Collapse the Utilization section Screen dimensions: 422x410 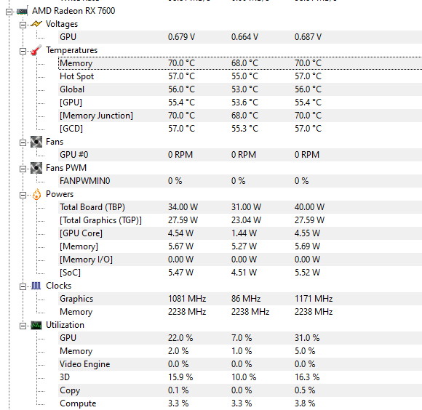coord(23,326)
